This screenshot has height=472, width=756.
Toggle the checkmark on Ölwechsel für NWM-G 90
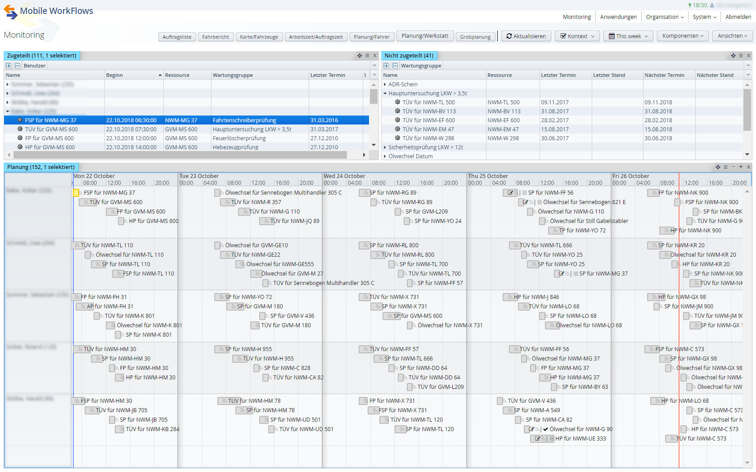[x=545, y=429]
